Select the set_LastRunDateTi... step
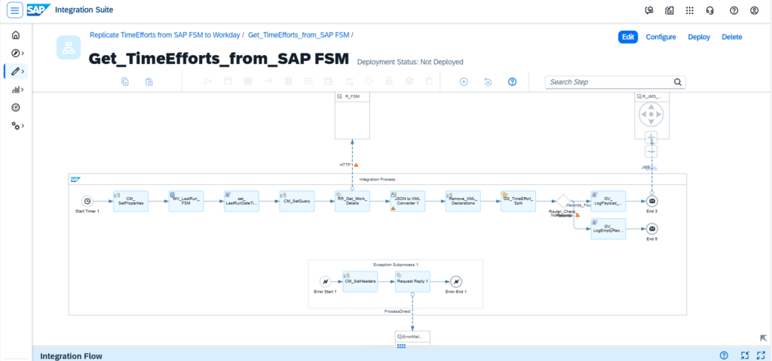This screenshot has width=772, height=361. (x=242, y=201)
